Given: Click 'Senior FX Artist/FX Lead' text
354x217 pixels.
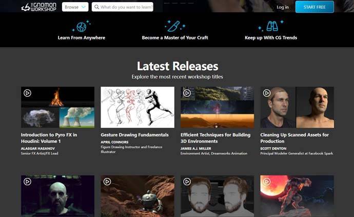Looking at the screenshot, I should click(x=40, y=154).
